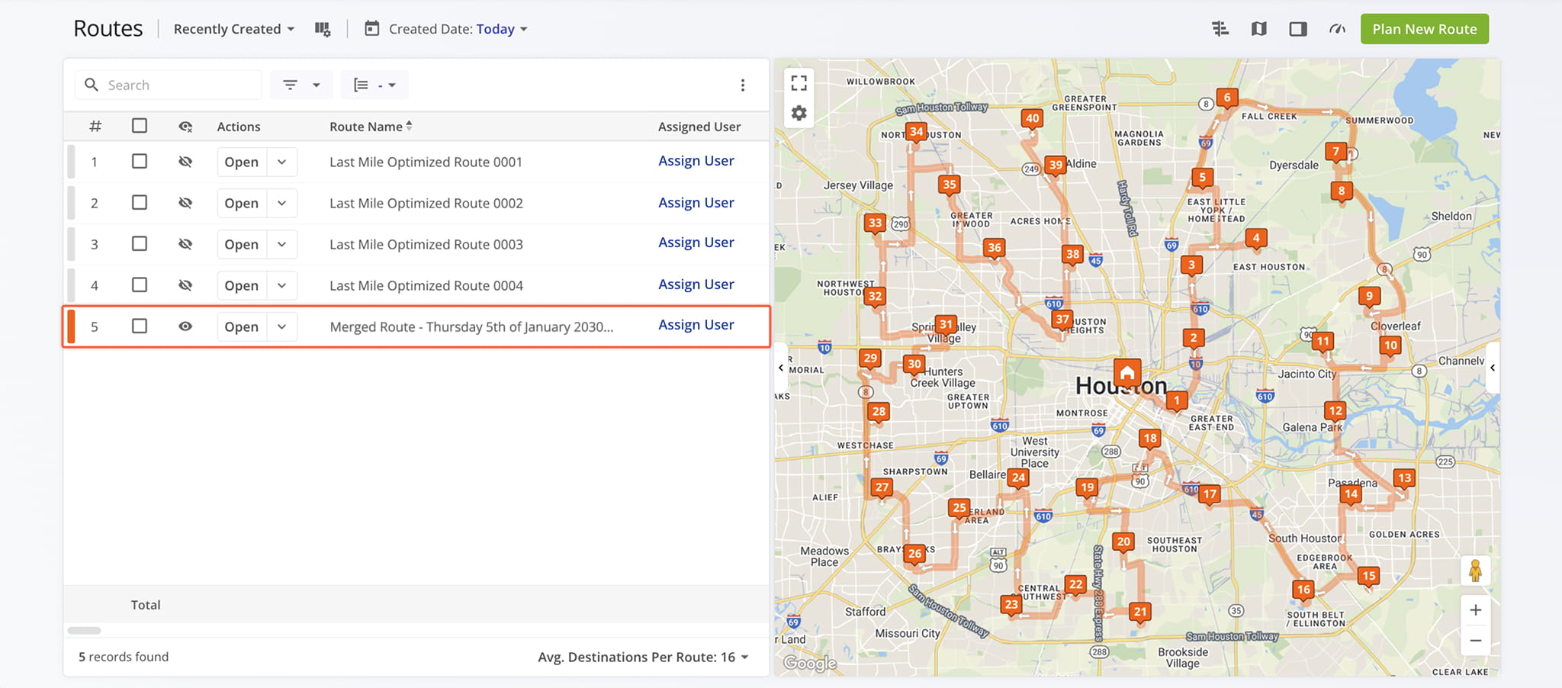Click the Plan New Route button

click(1424, 28)
